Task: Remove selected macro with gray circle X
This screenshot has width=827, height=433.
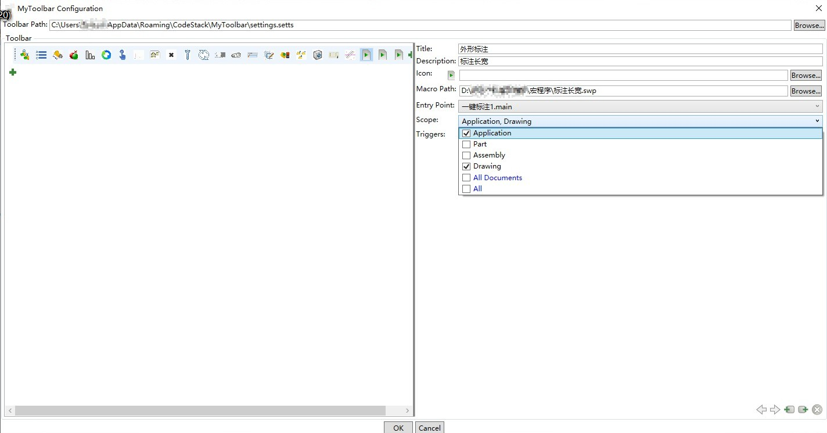Action: (817, 410)
